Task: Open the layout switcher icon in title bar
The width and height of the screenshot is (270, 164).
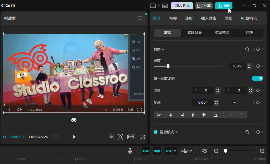Action: pos(153,6)
